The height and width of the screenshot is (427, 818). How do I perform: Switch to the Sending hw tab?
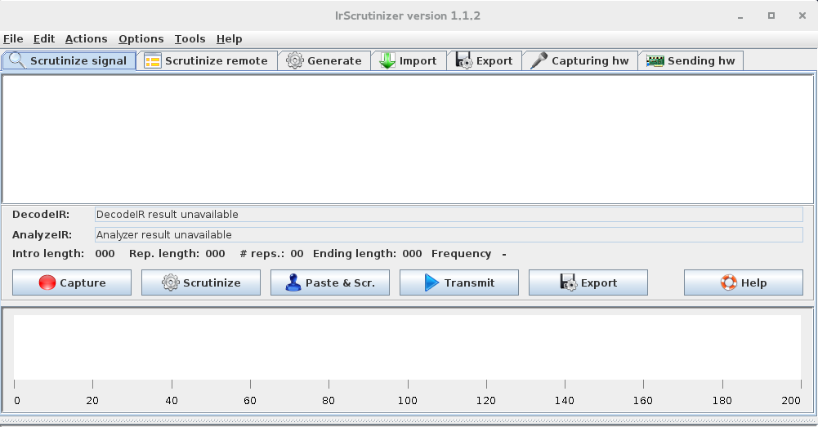pos(691,60)
